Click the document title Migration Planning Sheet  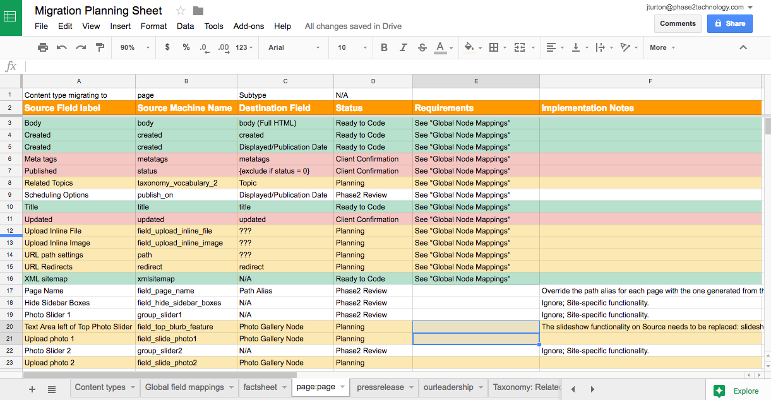click(99, 11)
